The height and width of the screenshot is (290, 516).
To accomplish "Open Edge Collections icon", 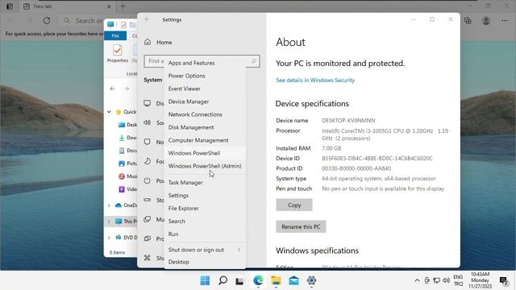I will click(468, 21).
